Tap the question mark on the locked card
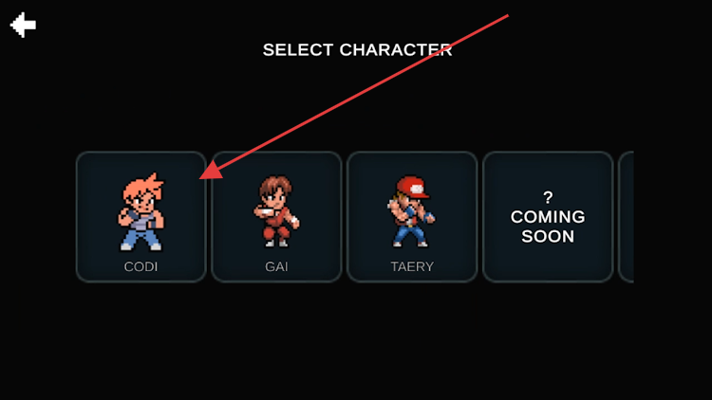Viewport: 712px width, 400px height. coord(548,198)
